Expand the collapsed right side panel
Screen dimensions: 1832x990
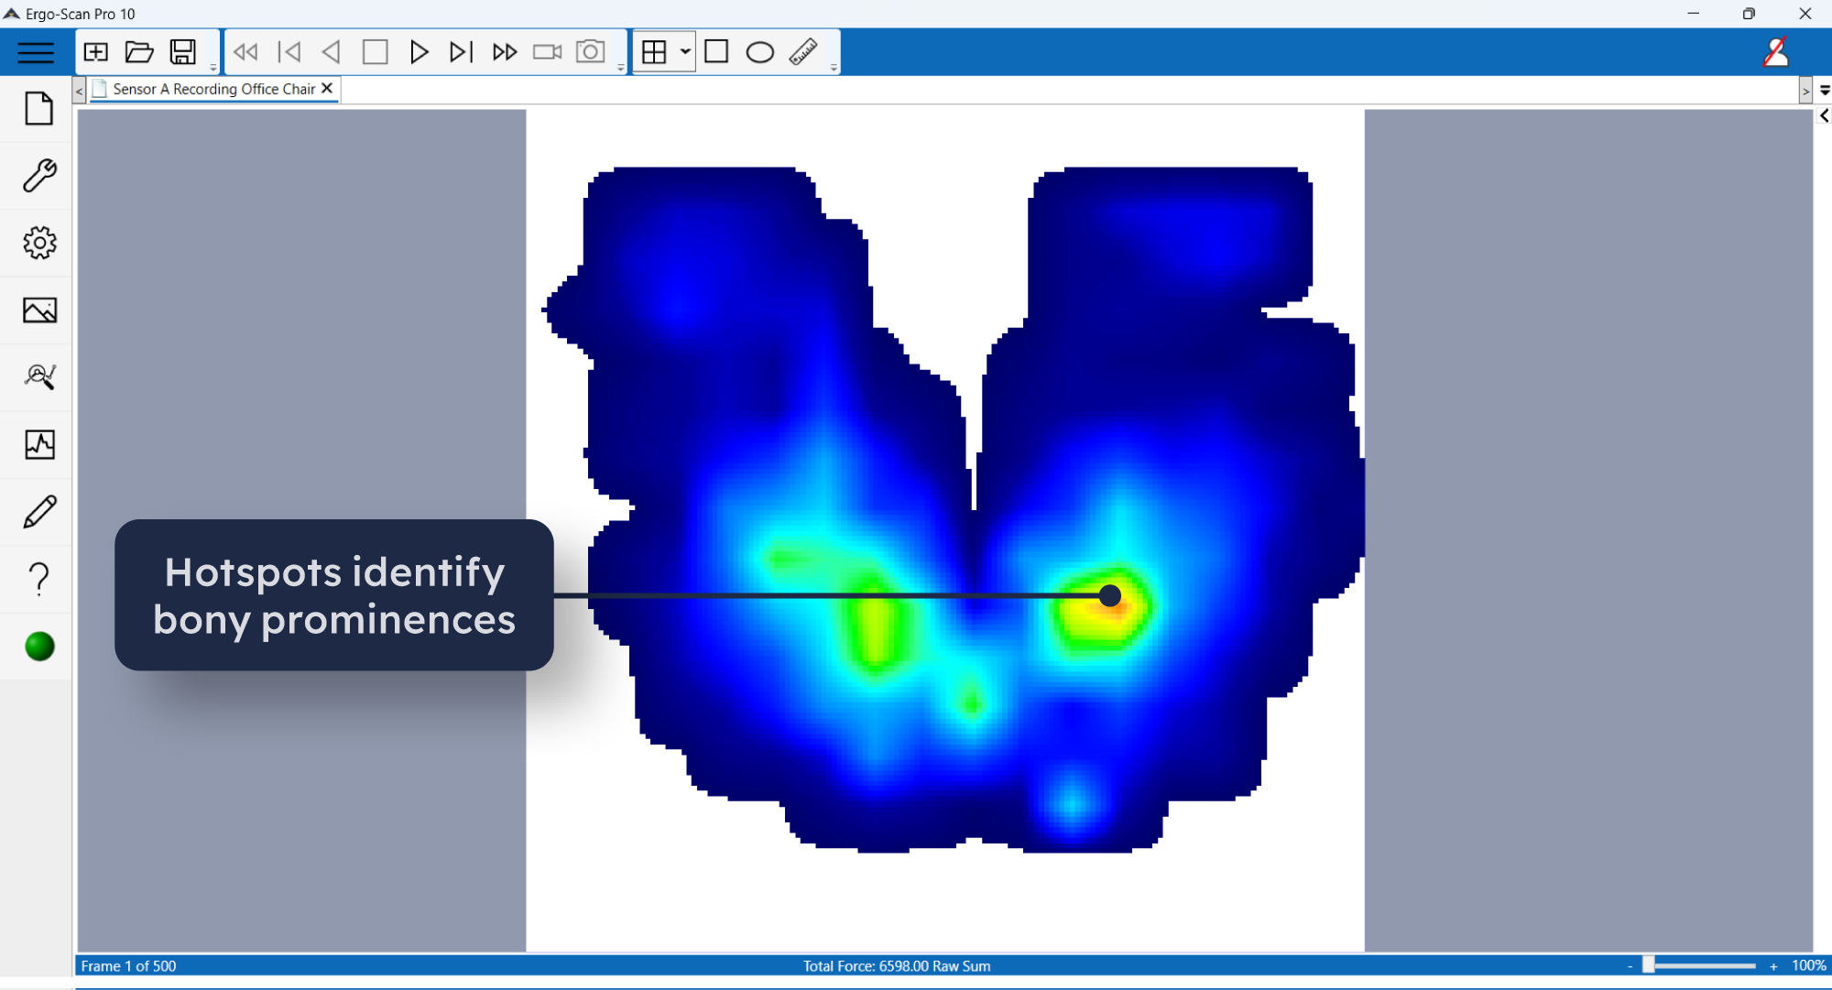pyautogui.click(x=1825, y=116)
